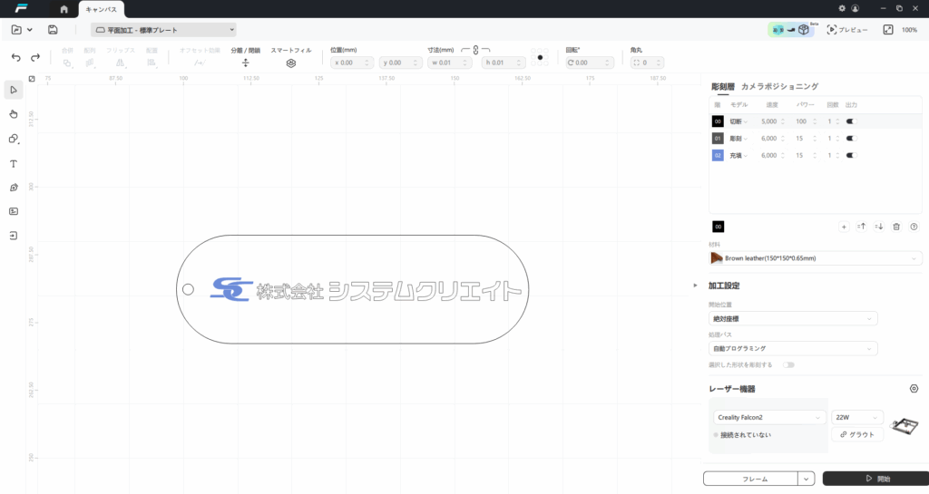Switch to the カメラポジショニング tab
Screen dimensions: 929x494
coord(779,86)
